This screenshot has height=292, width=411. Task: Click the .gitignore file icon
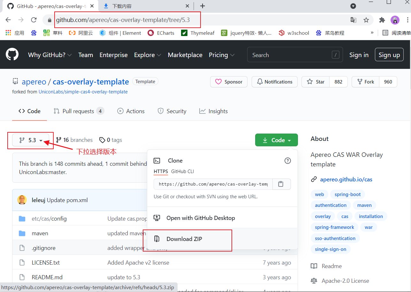point(22,248)
